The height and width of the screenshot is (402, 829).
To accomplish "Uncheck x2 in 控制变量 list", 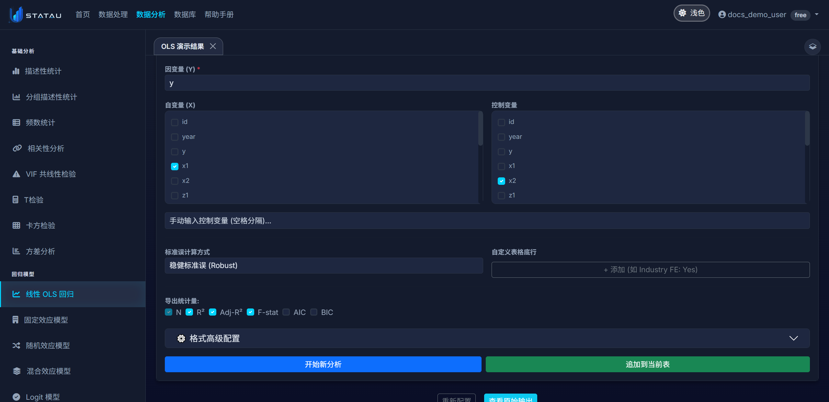I will [x=501, y=181].
